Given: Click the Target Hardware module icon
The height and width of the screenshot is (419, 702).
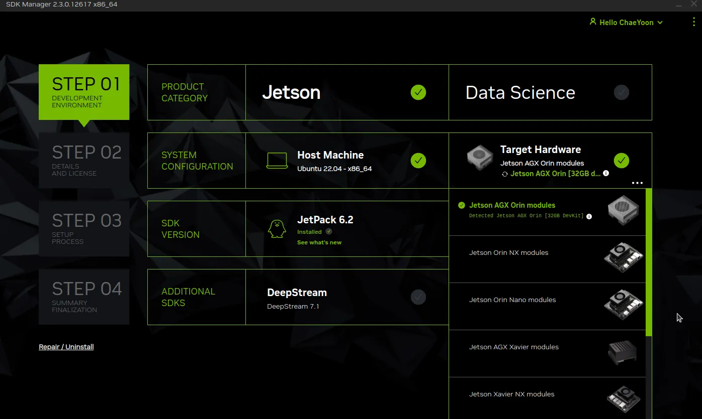Looking at the screenshot, I should tap(480, 158).
